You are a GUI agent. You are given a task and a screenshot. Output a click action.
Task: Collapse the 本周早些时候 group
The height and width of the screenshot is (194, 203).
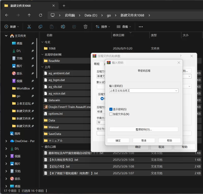(42, 55)
